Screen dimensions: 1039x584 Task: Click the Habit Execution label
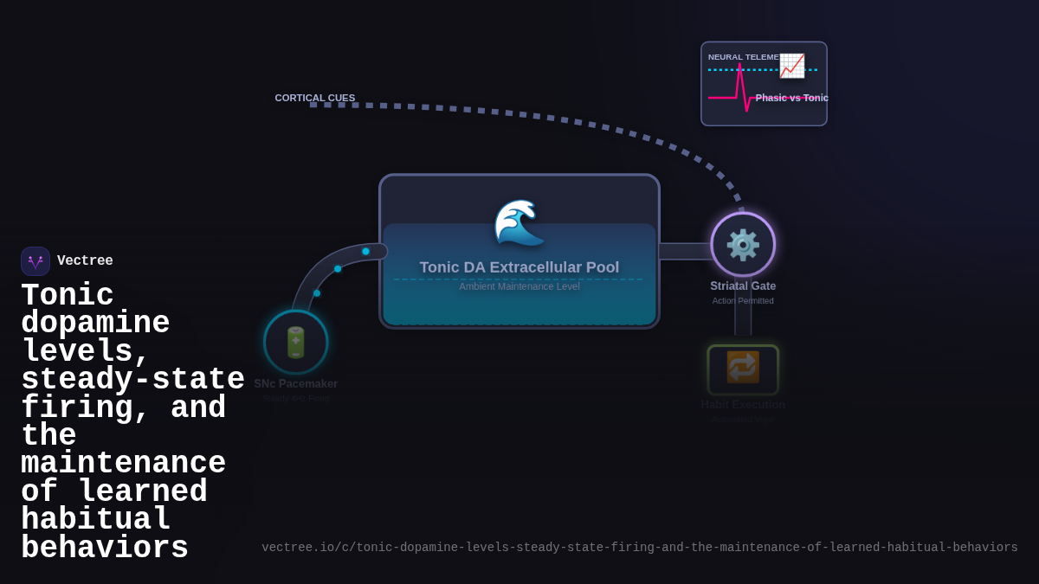click(x=743, y=405)
